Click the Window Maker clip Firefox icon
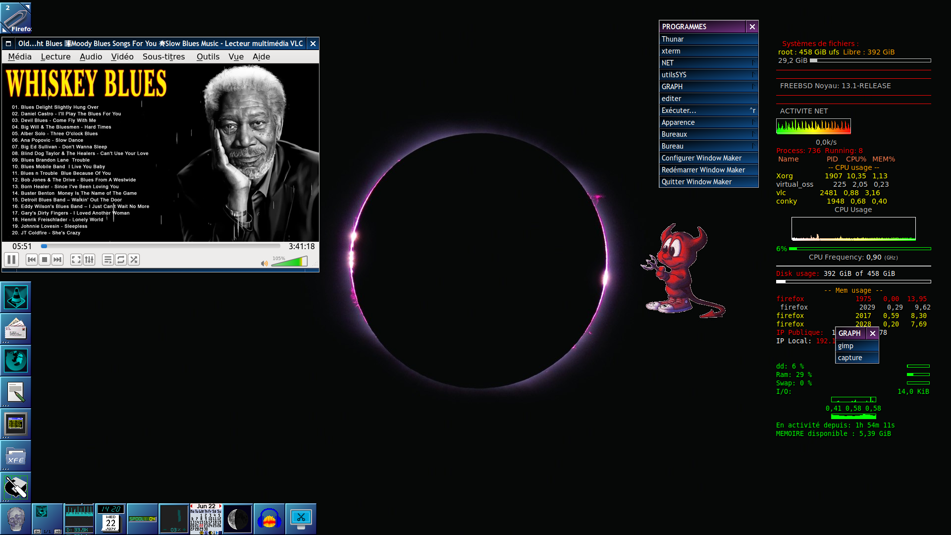This screenshot has width=951, height=535. coord(16,18)
